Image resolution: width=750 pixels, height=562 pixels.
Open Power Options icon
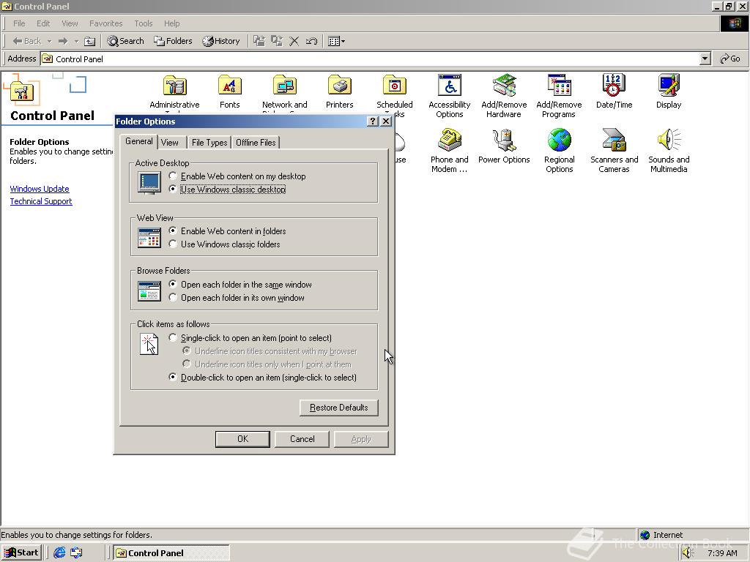(x=504, y=140)
